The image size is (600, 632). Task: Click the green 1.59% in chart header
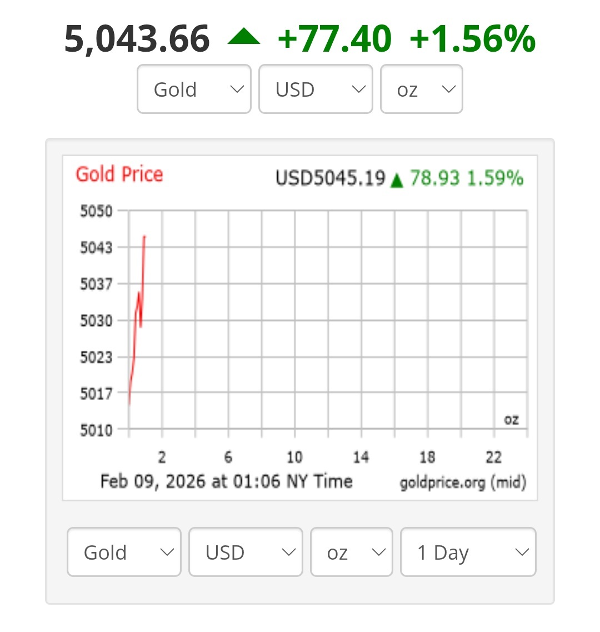[495, 178]
